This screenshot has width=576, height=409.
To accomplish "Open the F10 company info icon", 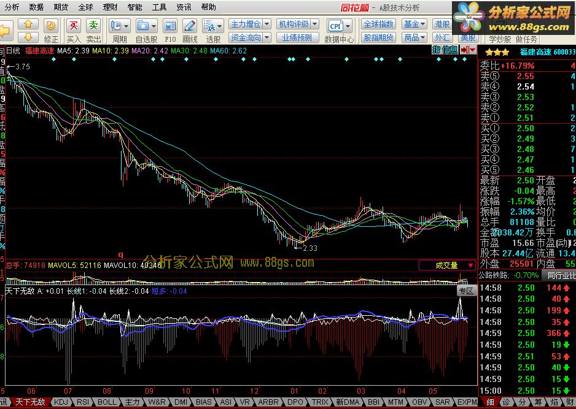I will (169, 26).
